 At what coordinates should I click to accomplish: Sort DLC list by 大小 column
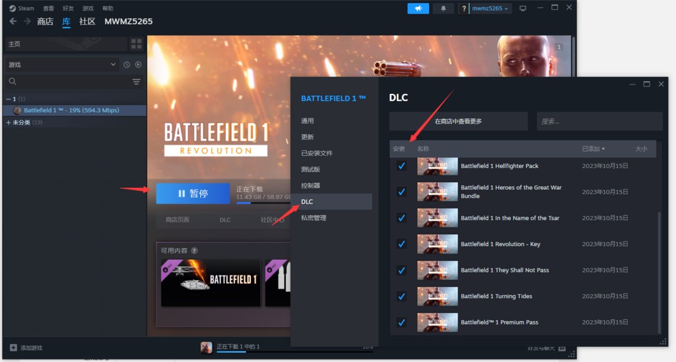[x=641, y=149]
